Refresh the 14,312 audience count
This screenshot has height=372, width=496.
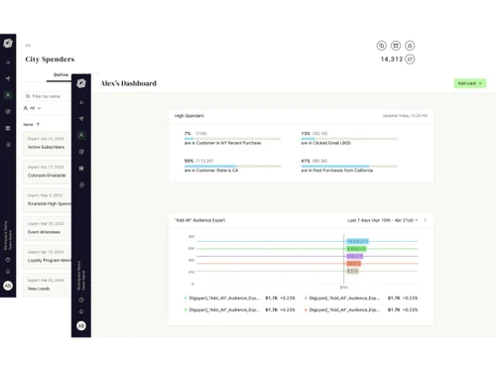410,60
